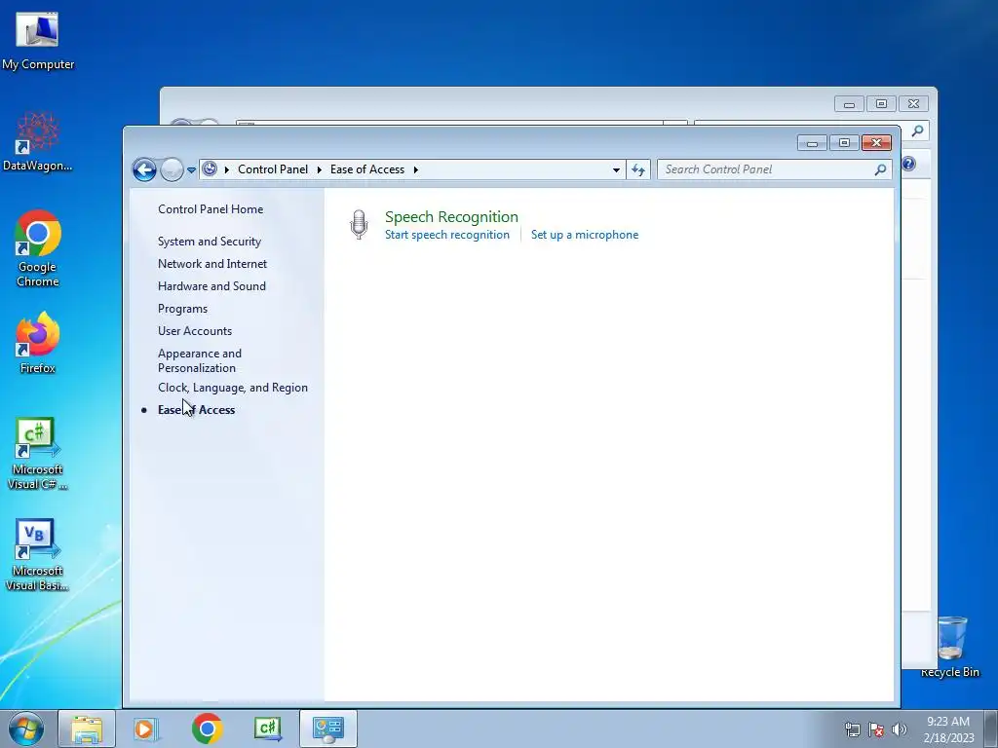The height and width of the screenshot is (748, 998).
Task: Click Control Panel taskbar button
Action: pos(328,729)
